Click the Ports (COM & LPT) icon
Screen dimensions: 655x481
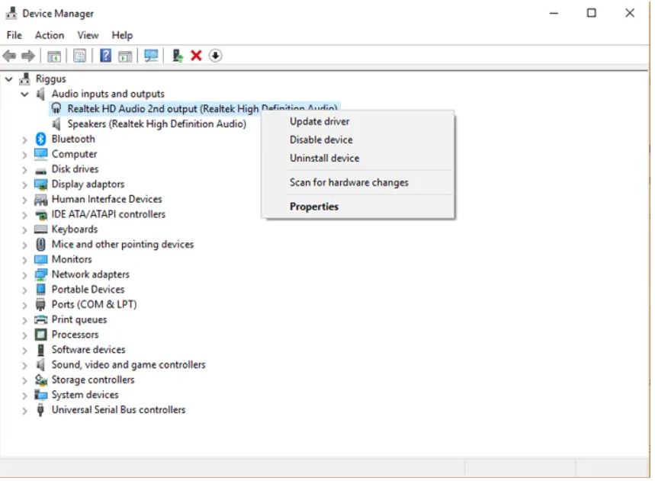pyautogui.click(x=40, y=304)
